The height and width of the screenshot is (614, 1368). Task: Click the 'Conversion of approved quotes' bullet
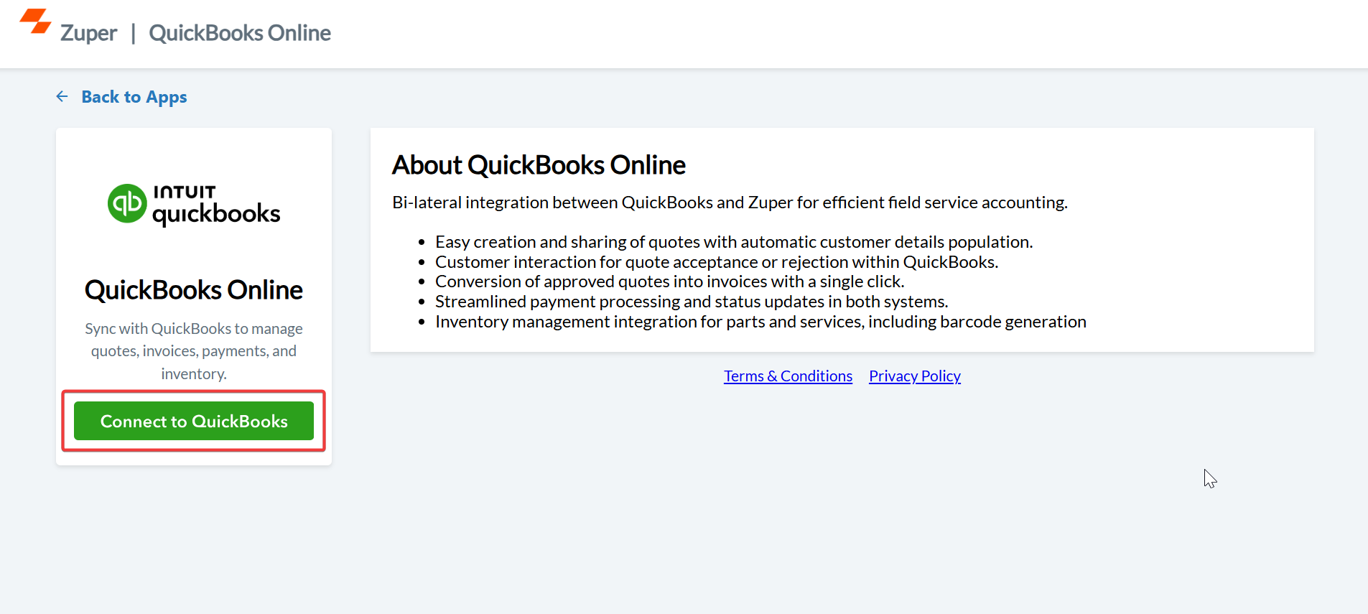[x=670, y=282]
